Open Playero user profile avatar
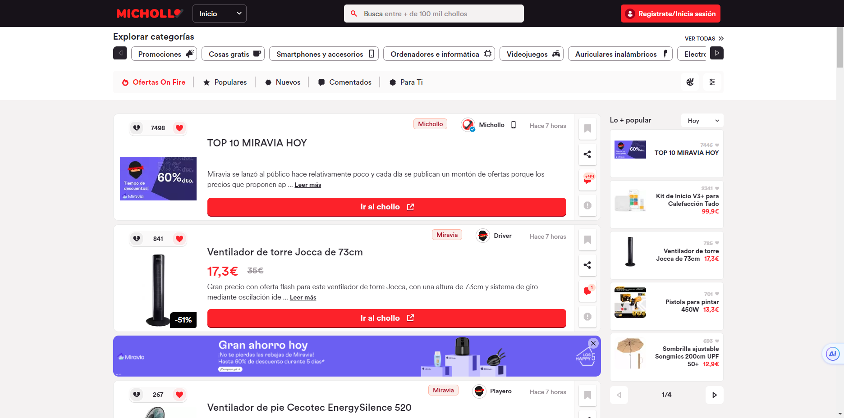Image resolution: width=844 pixels, height=418 pixels. [479, 391]
